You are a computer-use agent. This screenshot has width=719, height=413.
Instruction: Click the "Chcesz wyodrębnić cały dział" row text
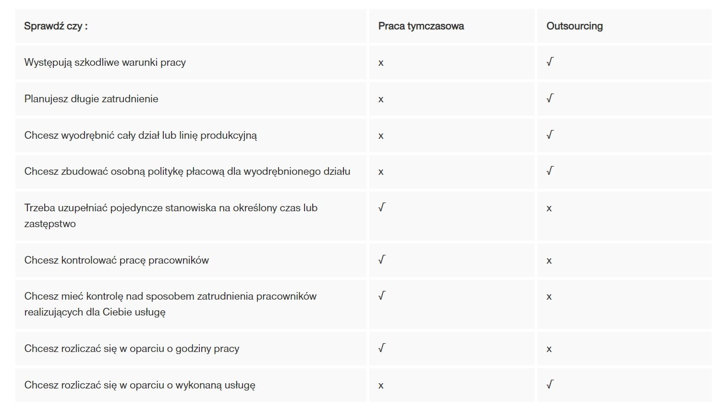point(140,135)
